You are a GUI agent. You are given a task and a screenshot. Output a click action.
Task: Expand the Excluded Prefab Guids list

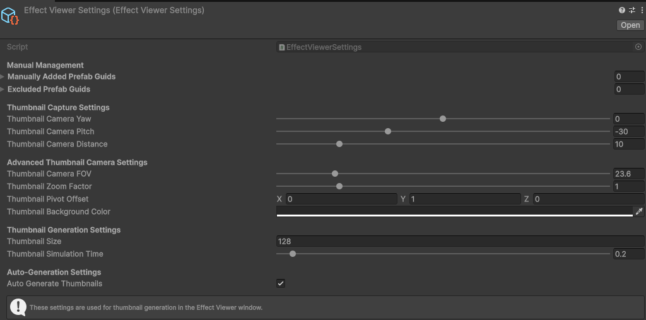click(x=3, y=89)
